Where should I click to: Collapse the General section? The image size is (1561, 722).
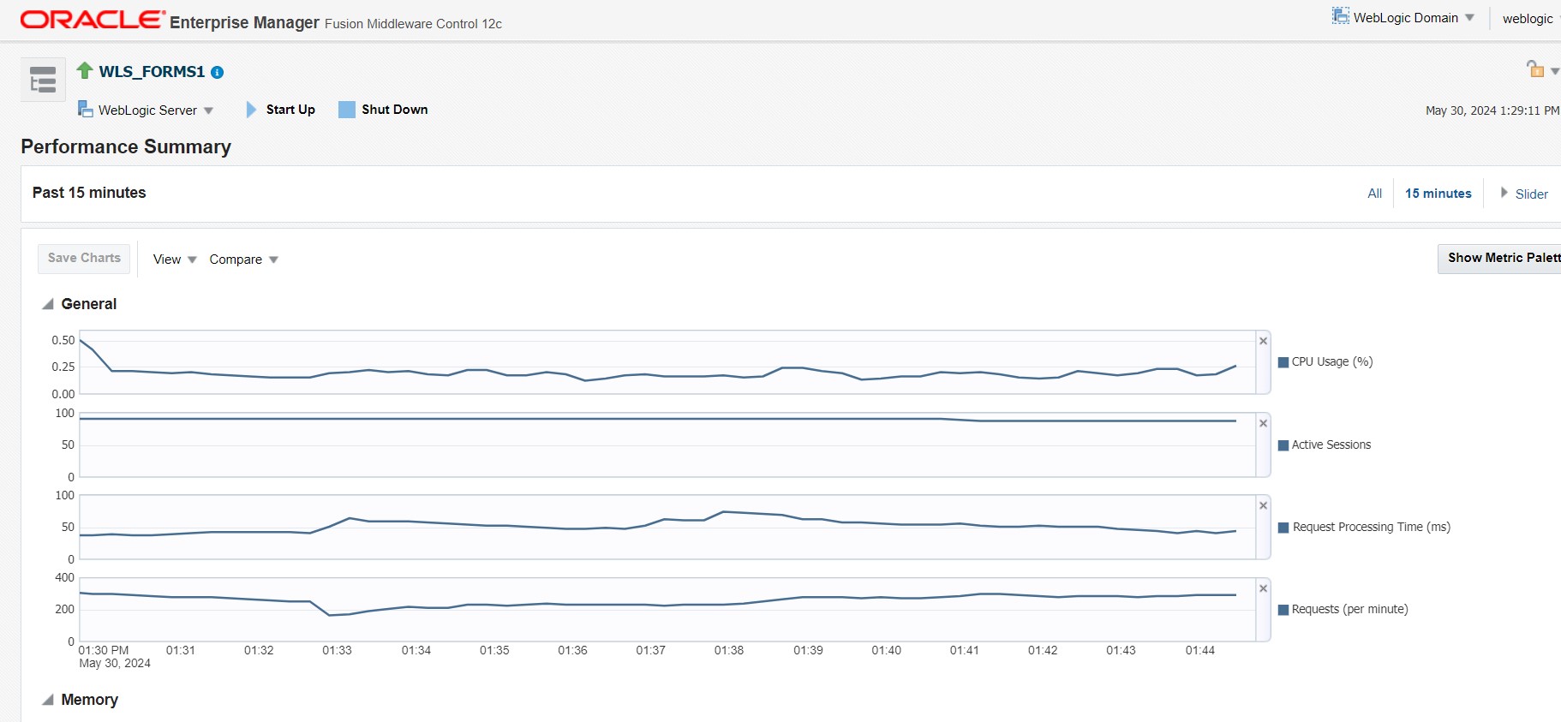tap(48, 304)
